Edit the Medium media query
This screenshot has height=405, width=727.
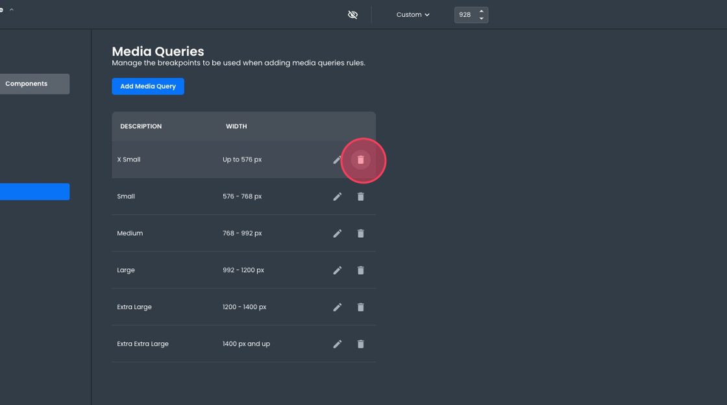tap(337, 233)
